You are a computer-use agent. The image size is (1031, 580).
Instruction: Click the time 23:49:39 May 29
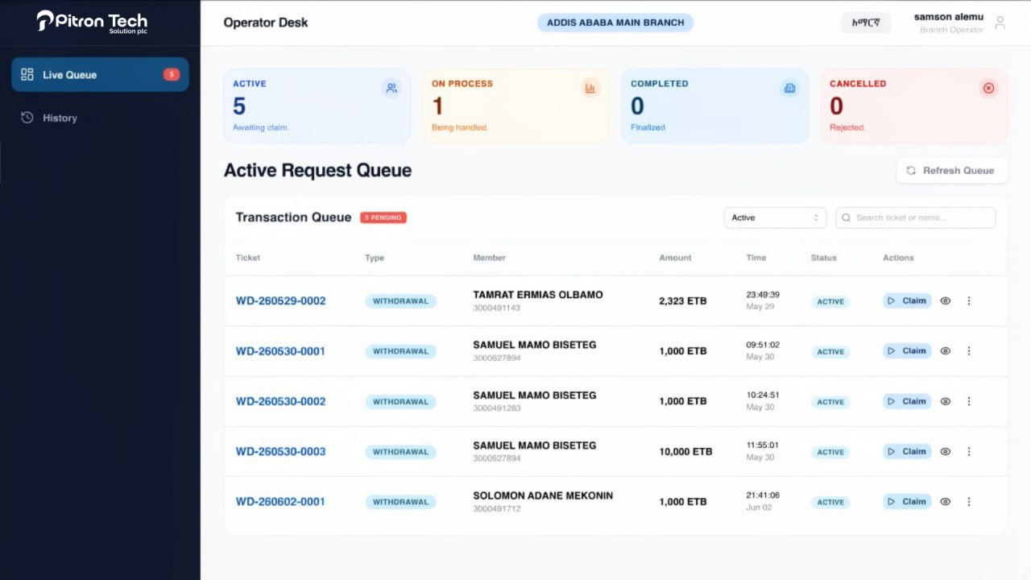pyautogui.click(x=763, y=300)
